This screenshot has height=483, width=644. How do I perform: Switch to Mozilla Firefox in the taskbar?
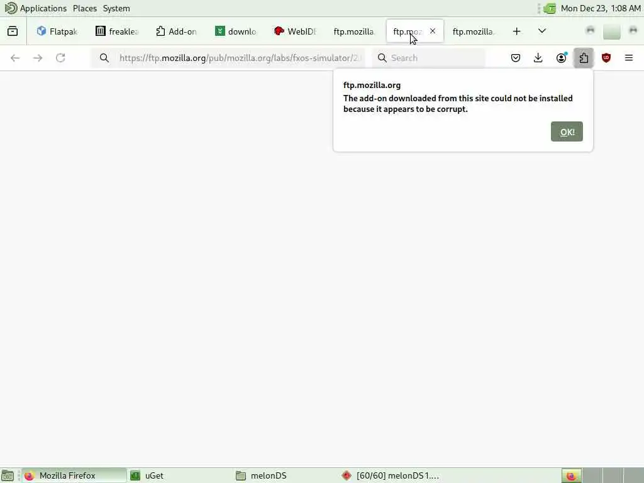pos(74,475)
